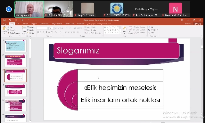Click the Bul (Find) magnifier icon

[149, 27]
